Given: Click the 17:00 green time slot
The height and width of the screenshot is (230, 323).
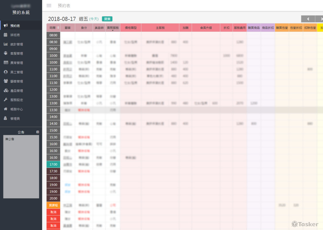Looking at the screenshot, I should (x=53, y=164).
